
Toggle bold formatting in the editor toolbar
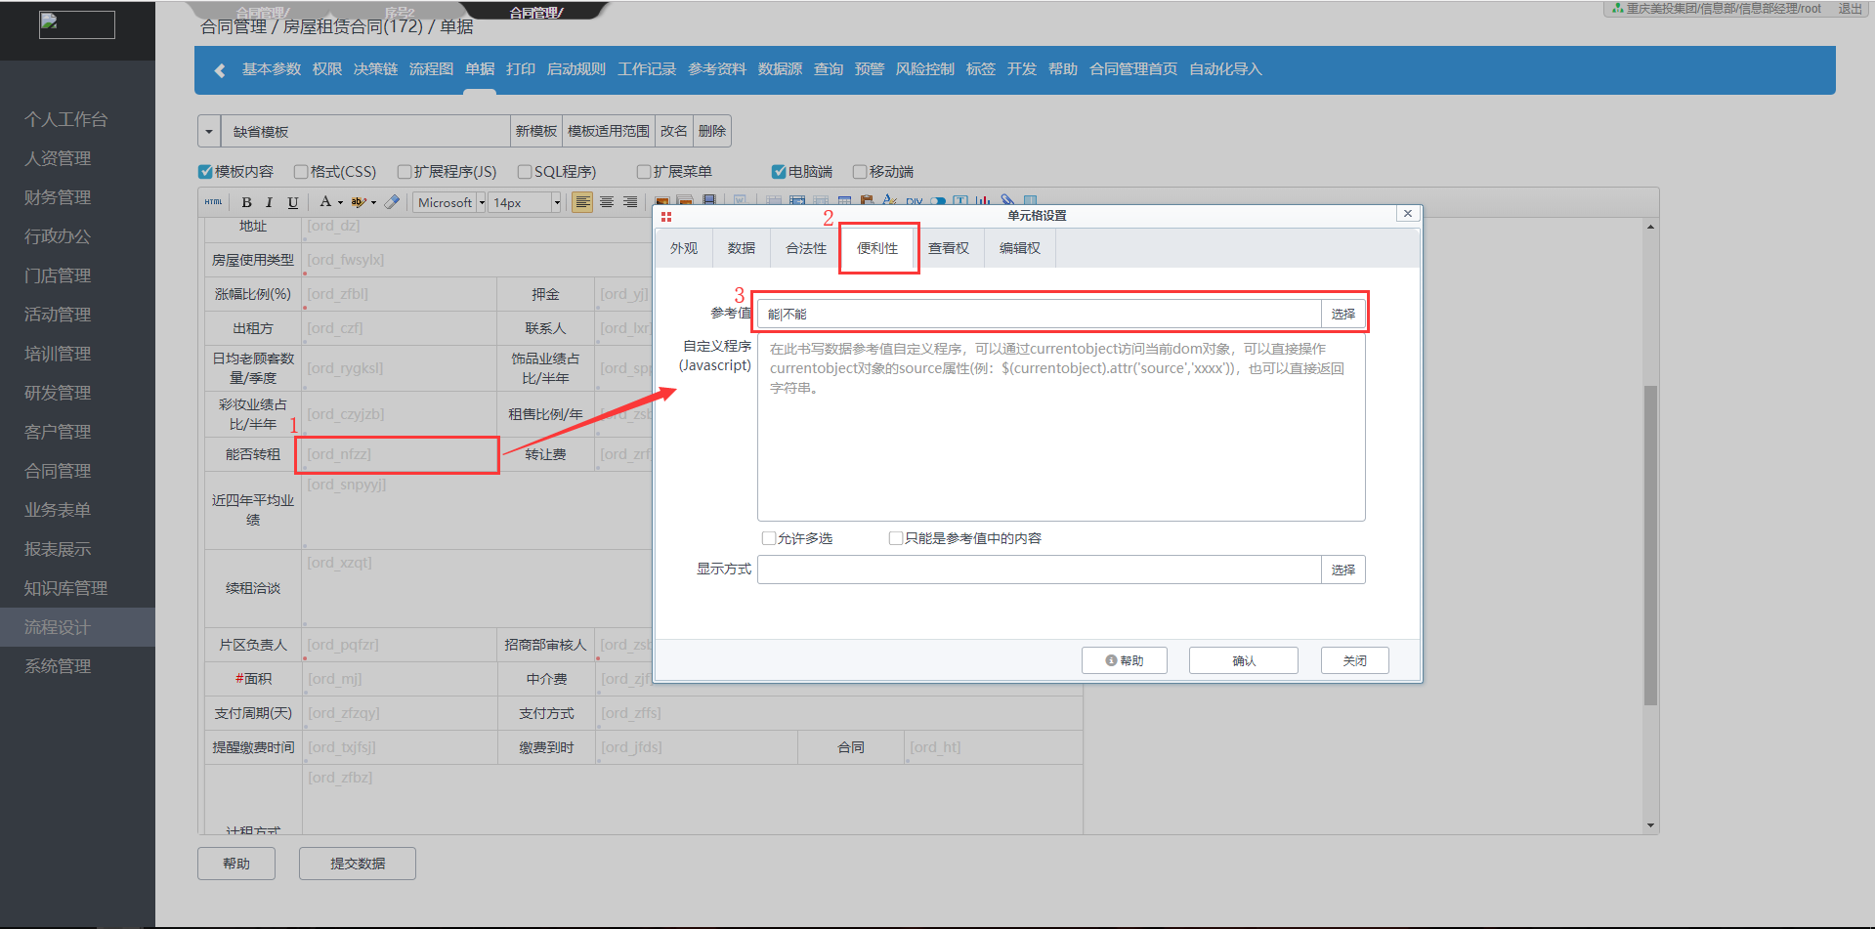click(246, 202)
